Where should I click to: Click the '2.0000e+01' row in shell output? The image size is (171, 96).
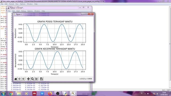pos(30,90)
